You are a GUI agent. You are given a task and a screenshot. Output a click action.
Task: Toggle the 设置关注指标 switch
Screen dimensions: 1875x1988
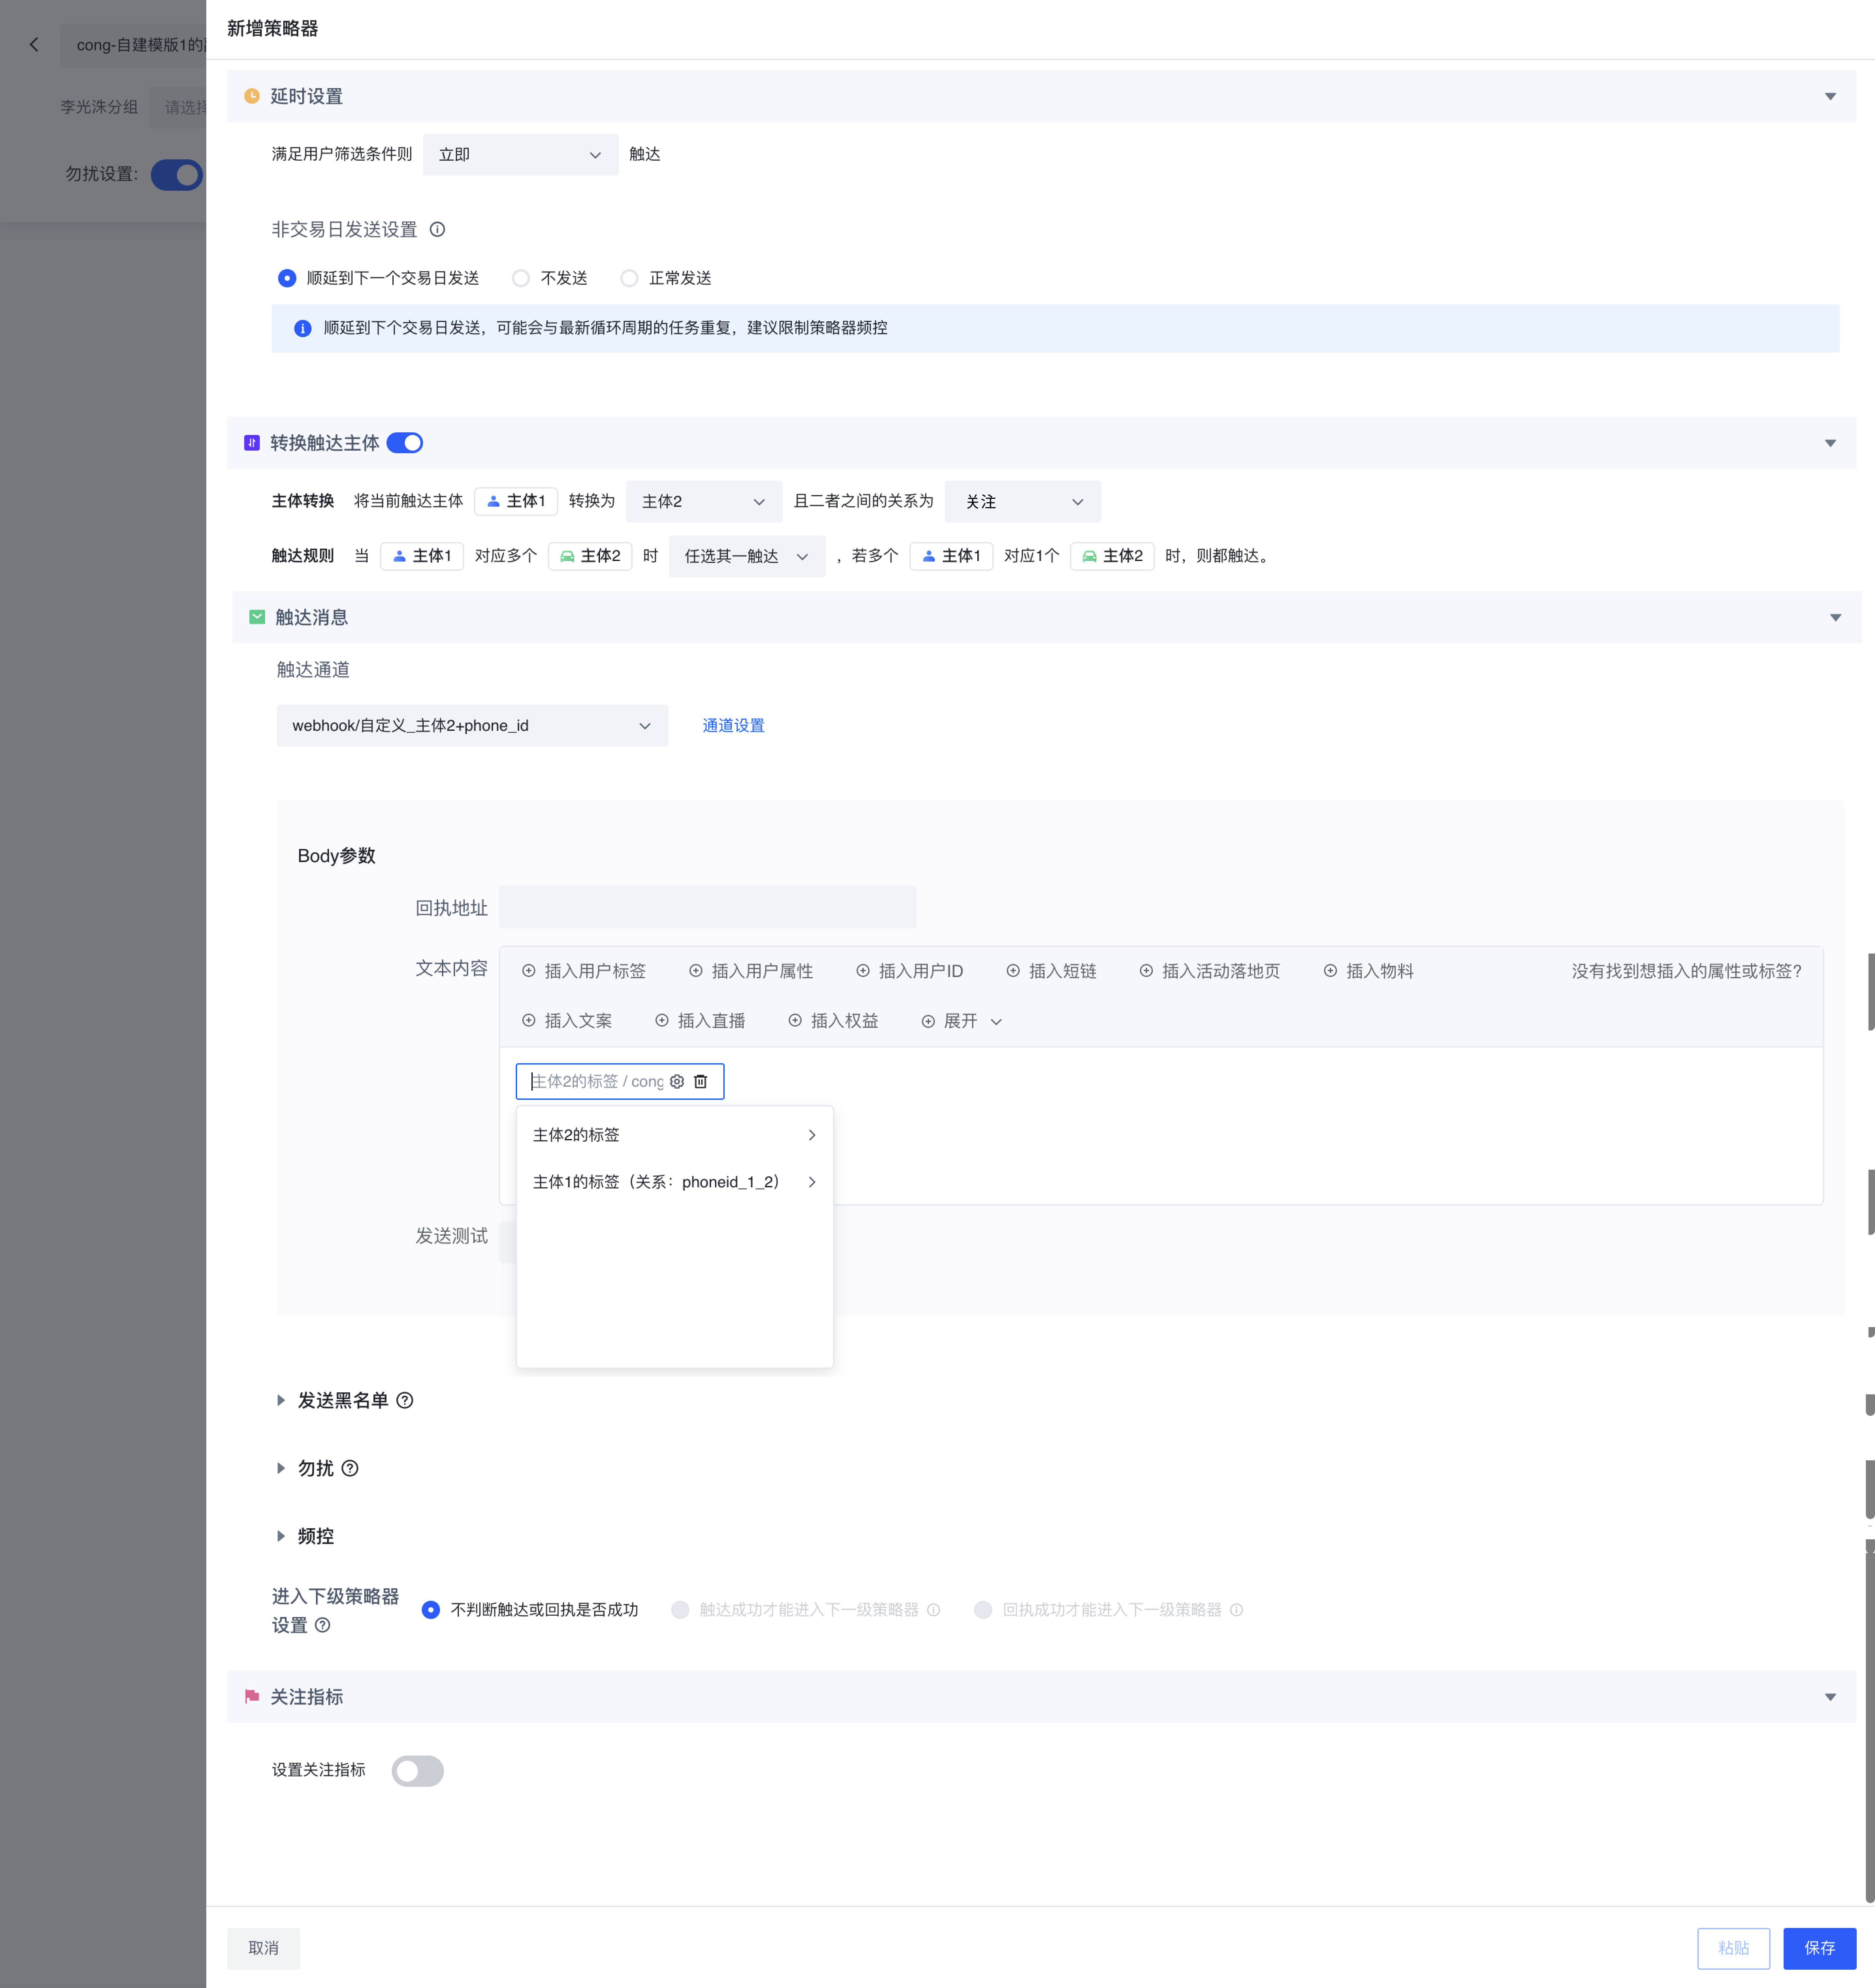418,1771
